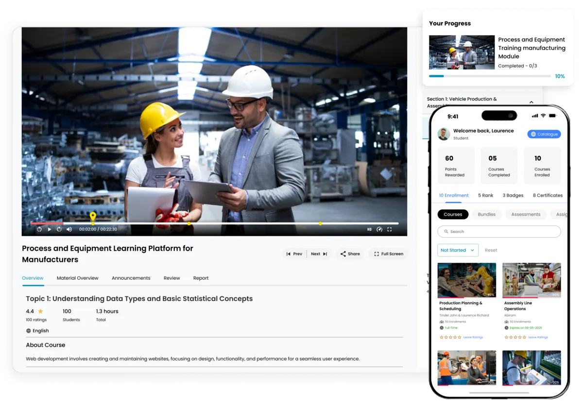
Task: Select the HD quality icon
Action: (x=369, y=229)
